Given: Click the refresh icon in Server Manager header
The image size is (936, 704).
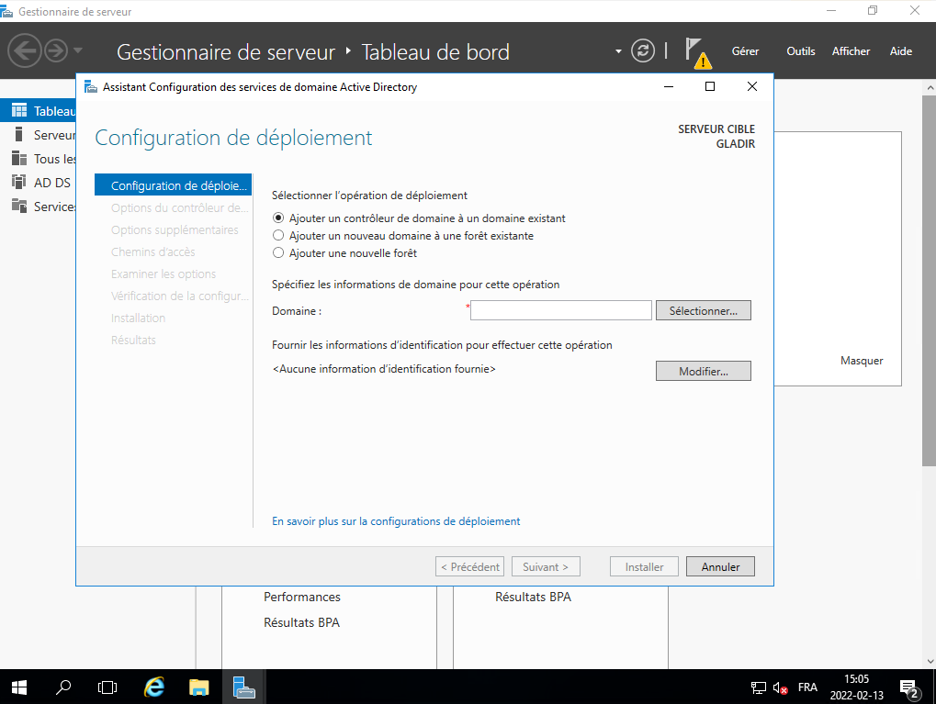Looking at the screenshot, I should [643, 50].
